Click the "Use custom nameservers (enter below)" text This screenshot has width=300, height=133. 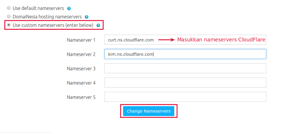coord(53,25)
